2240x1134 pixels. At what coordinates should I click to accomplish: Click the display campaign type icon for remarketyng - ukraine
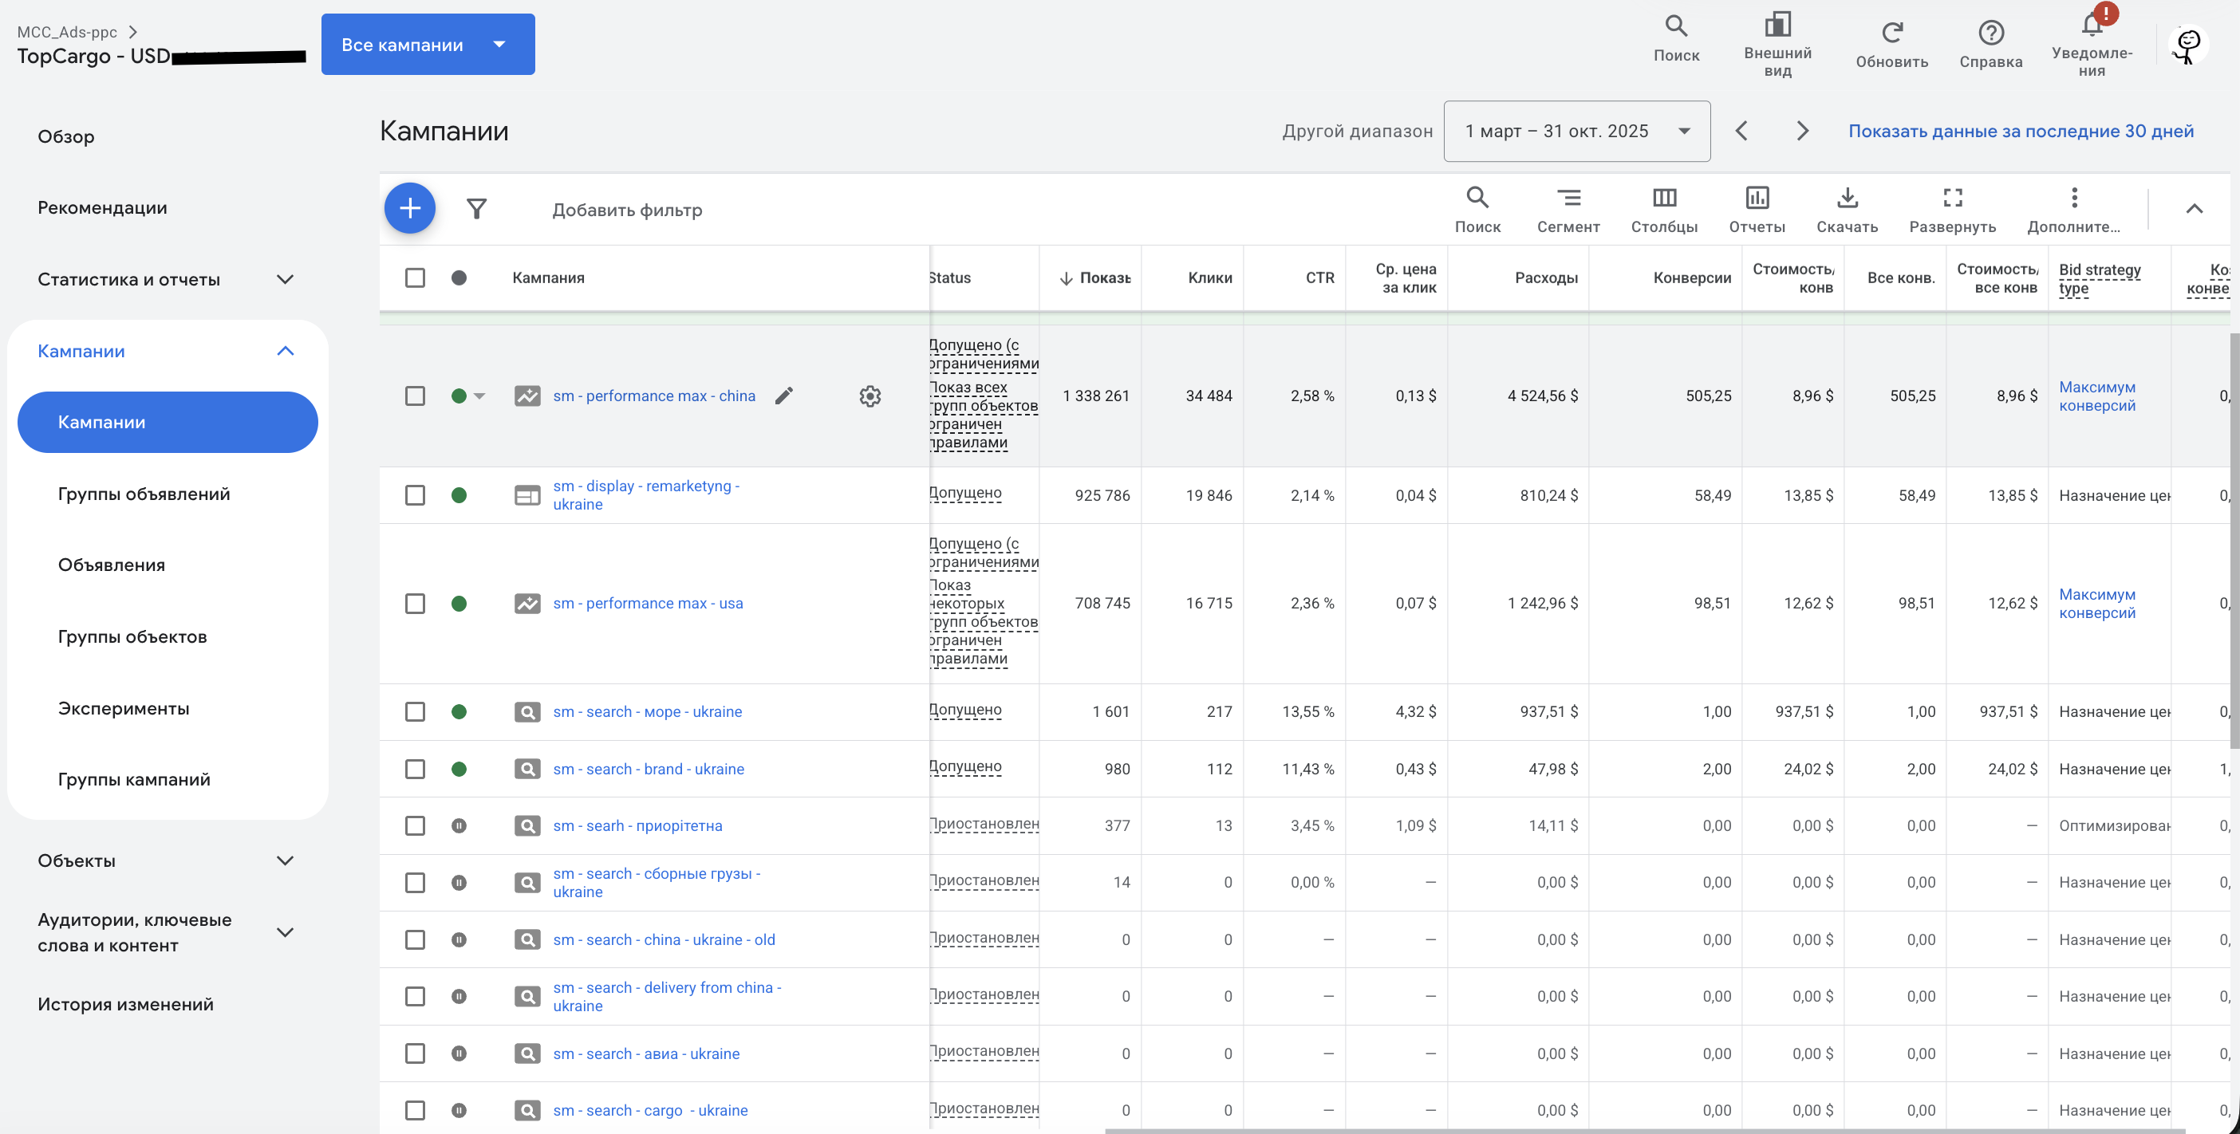(x=527, y=495)
